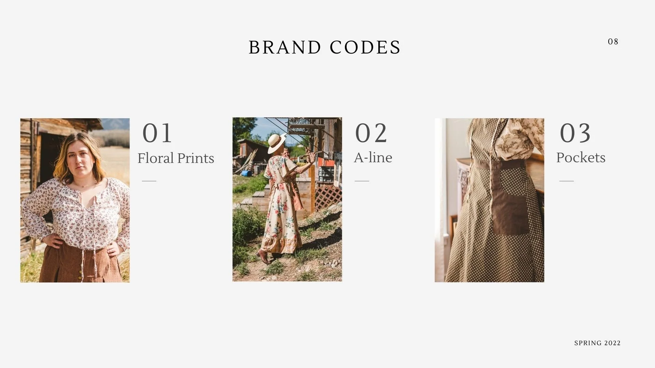The height and width of the screenshot is (368, 655).
Task: Click the Pockets label
Action: pyautogui.click(x=581, y=157)
